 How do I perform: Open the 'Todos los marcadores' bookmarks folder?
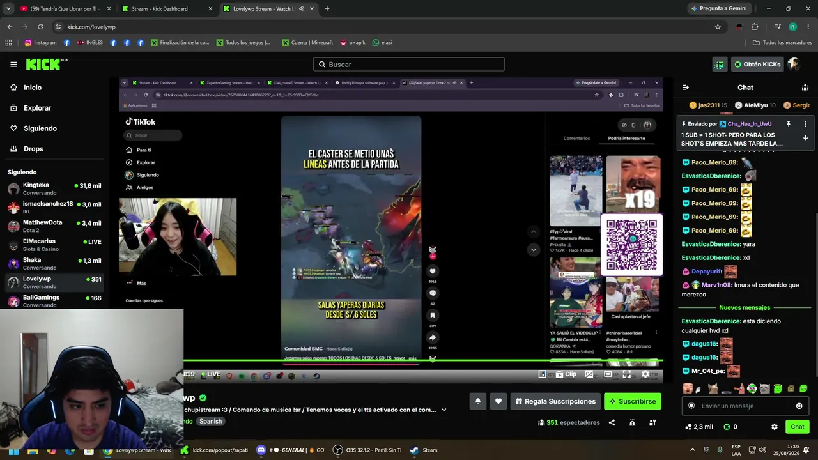(x=782, y=43)
